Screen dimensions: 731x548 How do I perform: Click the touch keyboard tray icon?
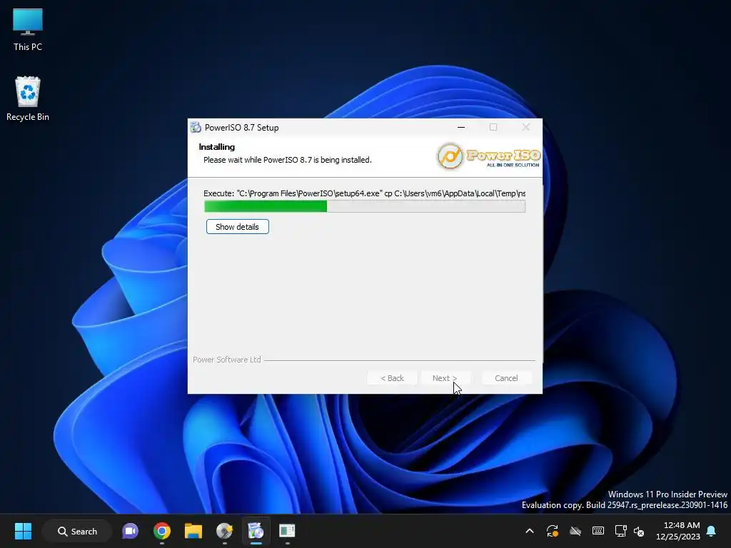tap(598, 531)
